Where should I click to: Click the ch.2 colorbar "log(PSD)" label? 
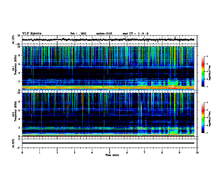[x=210, y=119]
